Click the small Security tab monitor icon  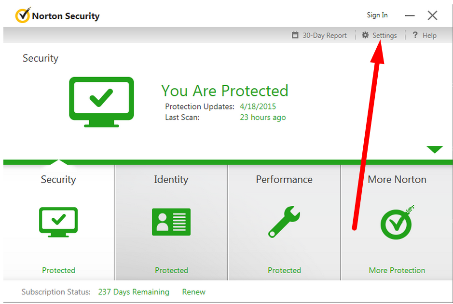(58, 222)
